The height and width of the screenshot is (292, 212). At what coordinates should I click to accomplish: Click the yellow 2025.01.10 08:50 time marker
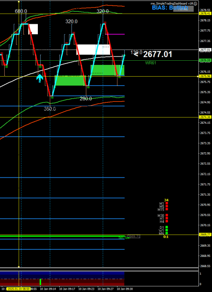tap(19, 289)
